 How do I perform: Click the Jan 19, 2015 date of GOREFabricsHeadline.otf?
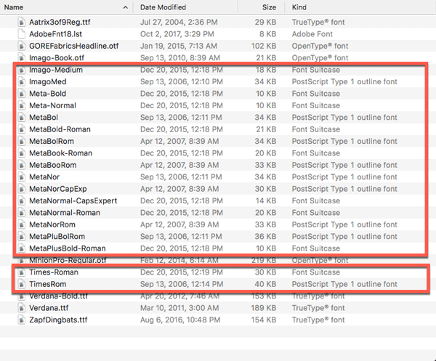179,46
